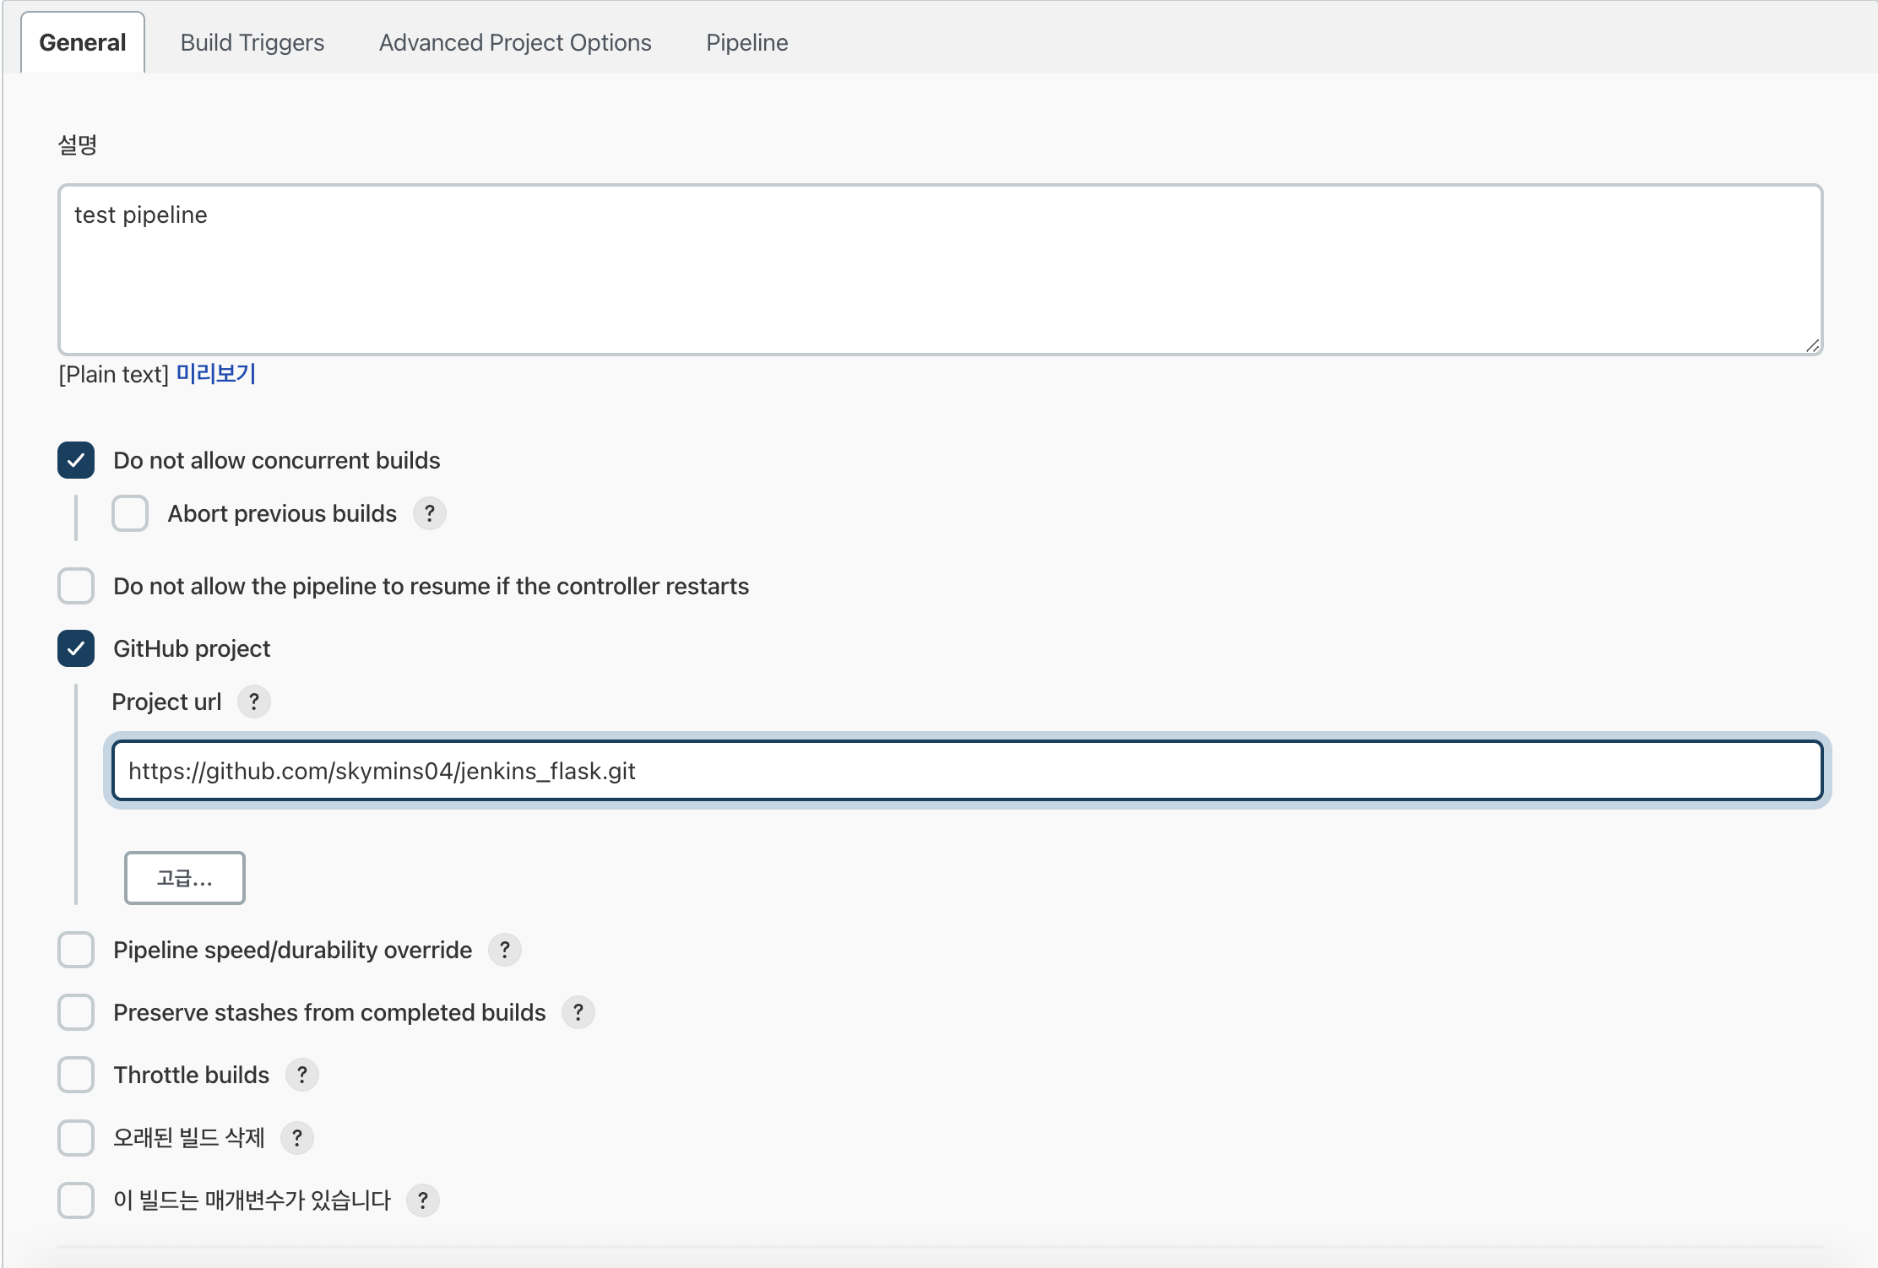This screenshot has width=1878, height=1268.
Task: Expand the 고급... advanced options
Action: pos(184,878)
